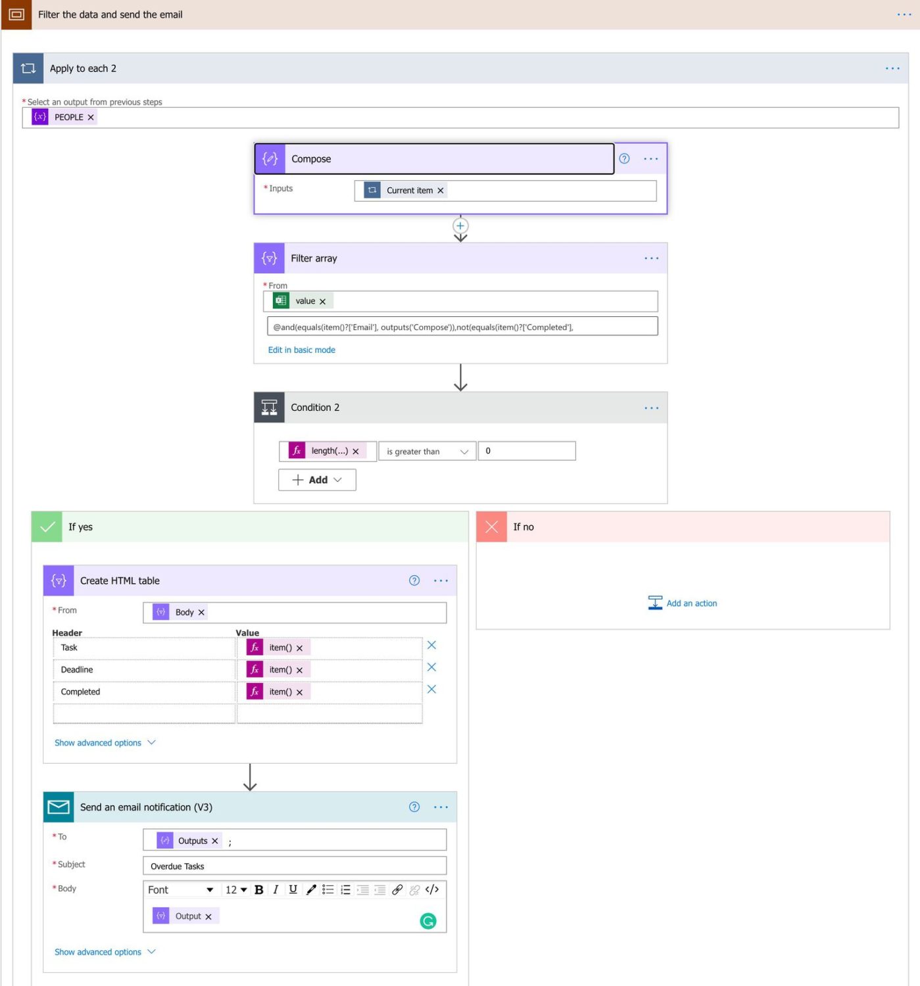Click the insert-step plus icon below Compose
The image size is (920, 986).
(460, 225)
